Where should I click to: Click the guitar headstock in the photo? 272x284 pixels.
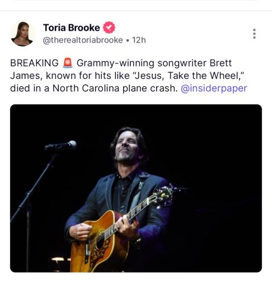pos(162,197)
